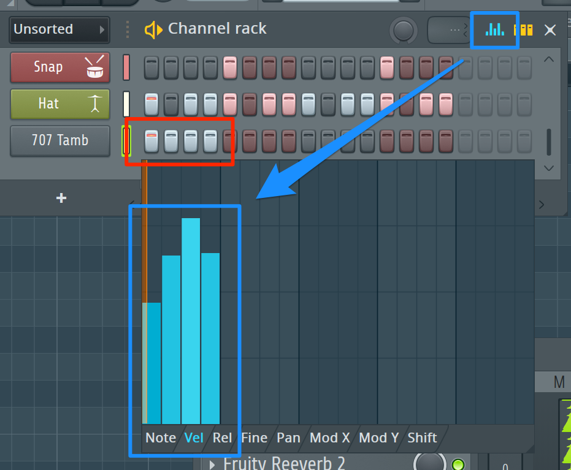Close the Channel rack with the X
This screenshot has width=571, height=470.
550,30
